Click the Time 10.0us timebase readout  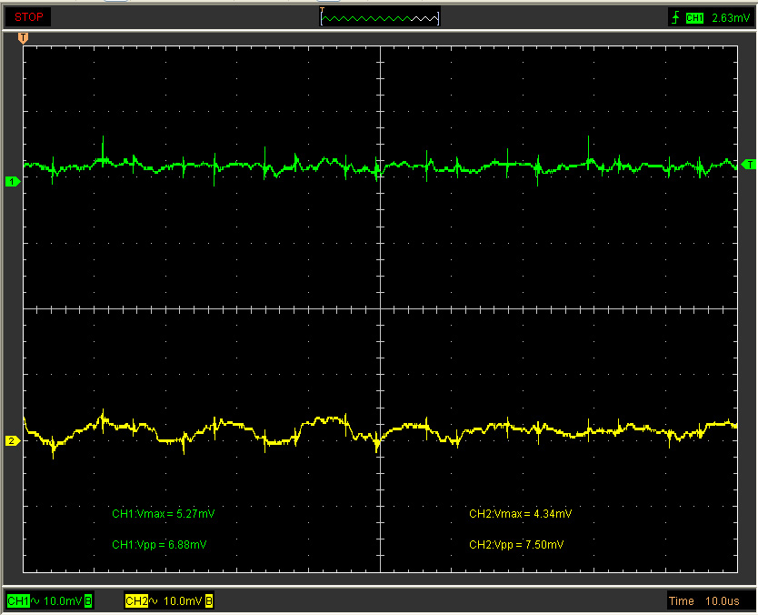click(703, 601)
